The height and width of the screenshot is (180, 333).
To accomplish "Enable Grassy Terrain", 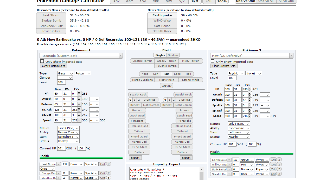I will point(166,61).
